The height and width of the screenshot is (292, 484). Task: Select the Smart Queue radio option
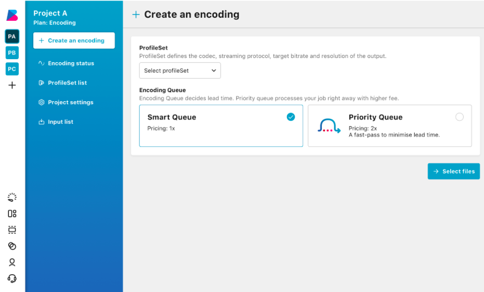pos(291,117)
